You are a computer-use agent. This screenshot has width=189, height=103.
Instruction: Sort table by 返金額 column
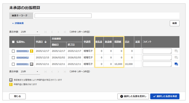108,42
